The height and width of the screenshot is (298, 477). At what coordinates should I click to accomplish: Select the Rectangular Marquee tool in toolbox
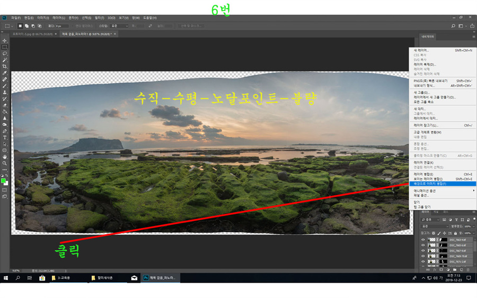pos(5,47)
